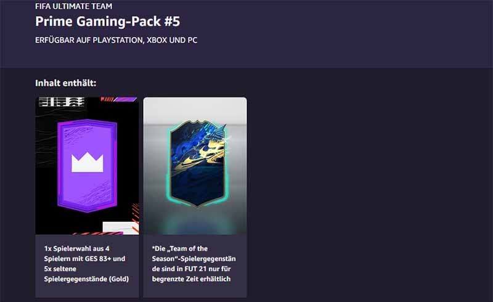The height and width of the screenshot is (302, 493).
Task: Click the PlayStation, Xbox und PC availability text
Action: click(116, 40)
